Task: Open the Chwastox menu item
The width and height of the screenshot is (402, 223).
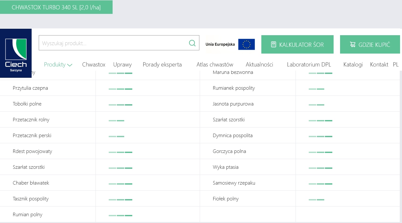Action: pyautogui.click(x=94, y=65)
